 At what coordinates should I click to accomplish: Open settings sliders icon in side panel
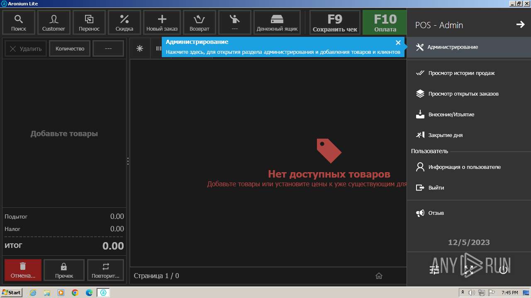click(x=434, y=270)
